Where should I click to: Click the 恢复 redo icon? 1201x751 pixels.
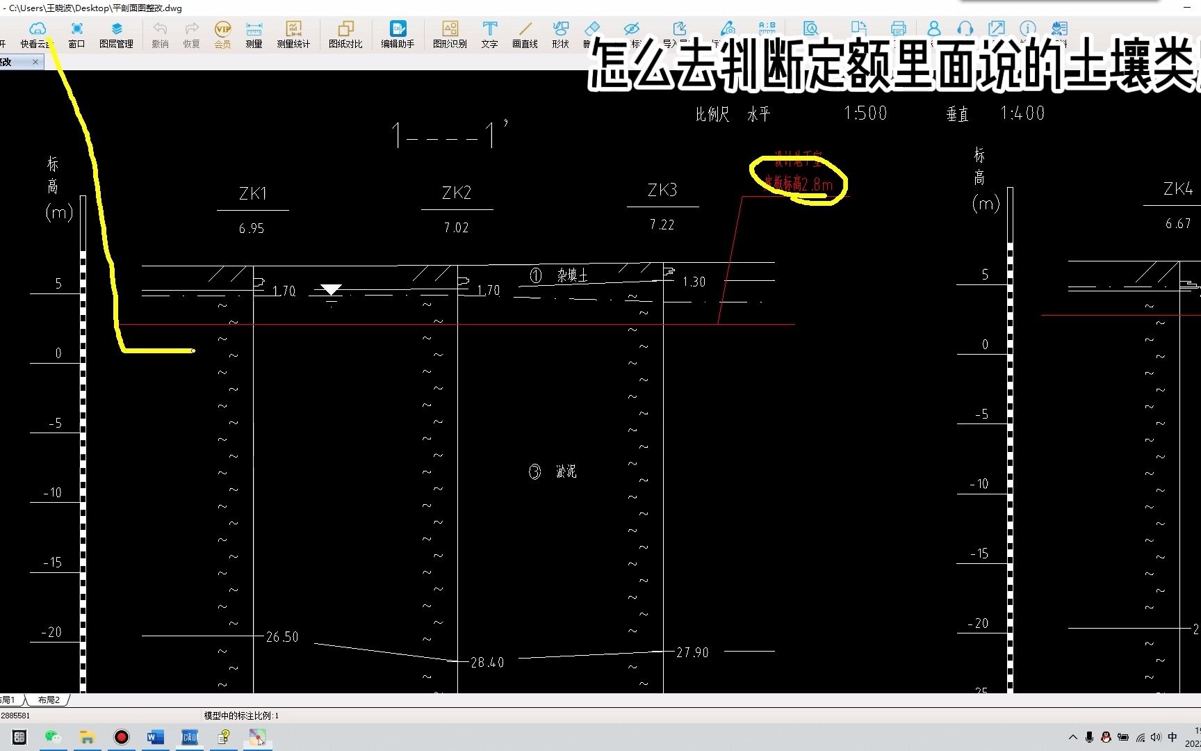click(x=192, y=34)
